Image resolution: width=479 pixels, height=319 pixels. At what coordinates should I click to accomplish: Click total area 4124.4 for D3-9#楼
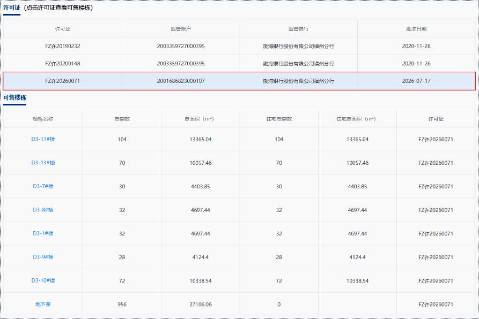[x=201, y=257]
